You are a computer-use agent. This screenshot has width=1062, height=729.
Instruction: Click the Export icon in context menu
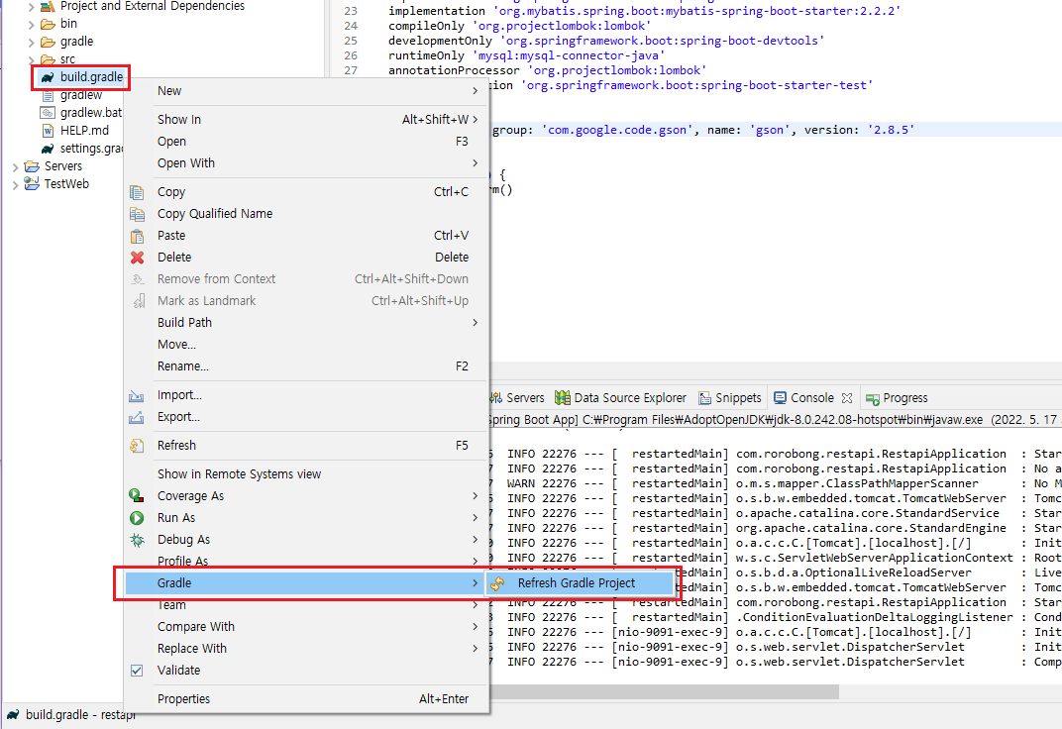pos(136,417)
